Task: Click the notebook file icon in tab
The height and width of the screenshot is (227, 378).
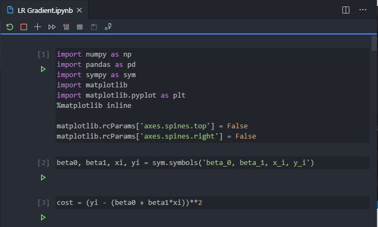Action: tap(11, 10)
